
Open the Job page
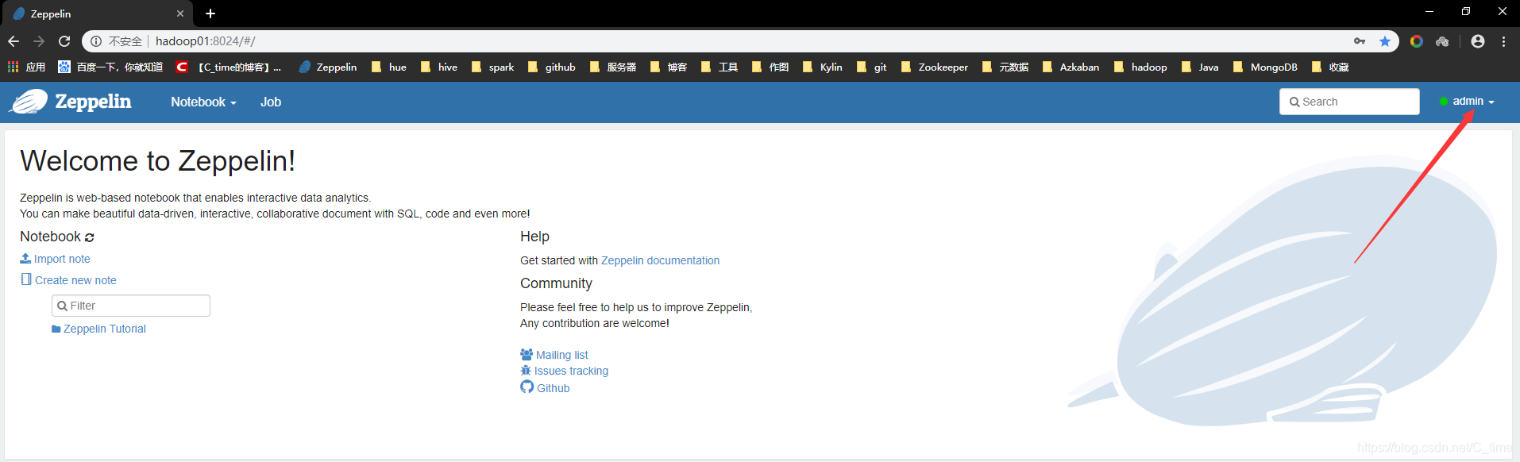[x=271, y=102]
